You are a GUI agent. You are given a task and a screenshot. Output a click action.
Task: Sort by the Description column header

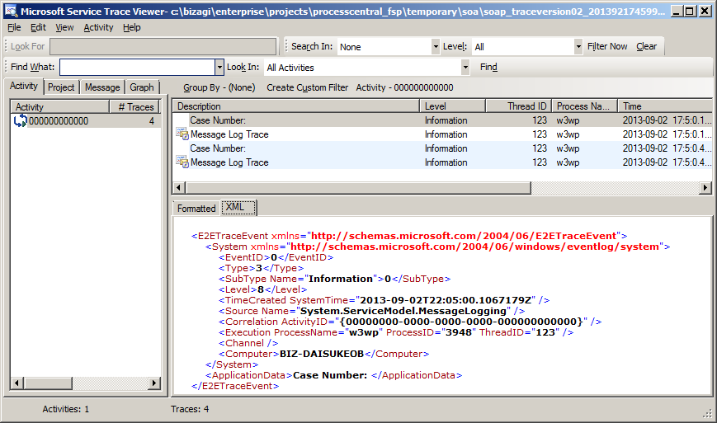click(x=296, y=106)
